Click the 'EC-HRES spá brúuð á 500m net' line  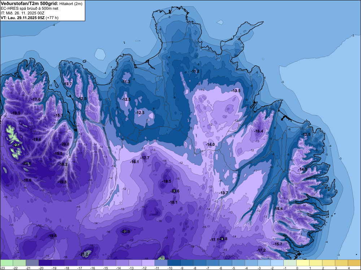(x=30, y=9)
